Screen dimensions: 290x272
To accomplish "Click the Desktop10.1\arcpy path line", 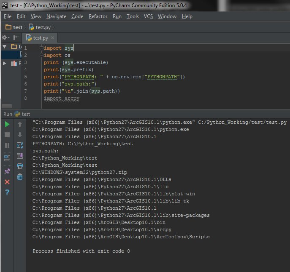I will pyautogui.click(x=102, y=229).
